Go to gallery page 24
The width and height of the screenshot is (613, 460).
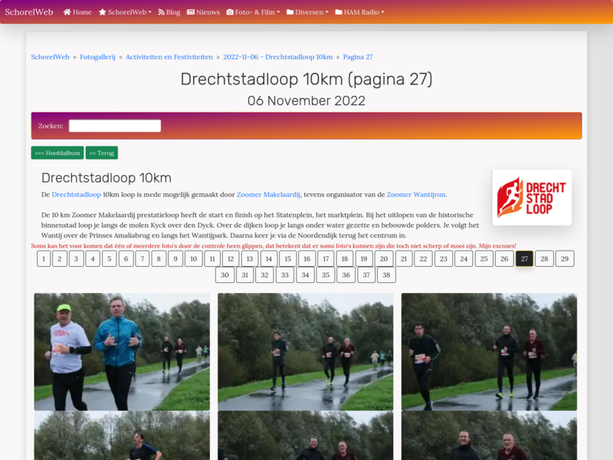pos(464,258)
